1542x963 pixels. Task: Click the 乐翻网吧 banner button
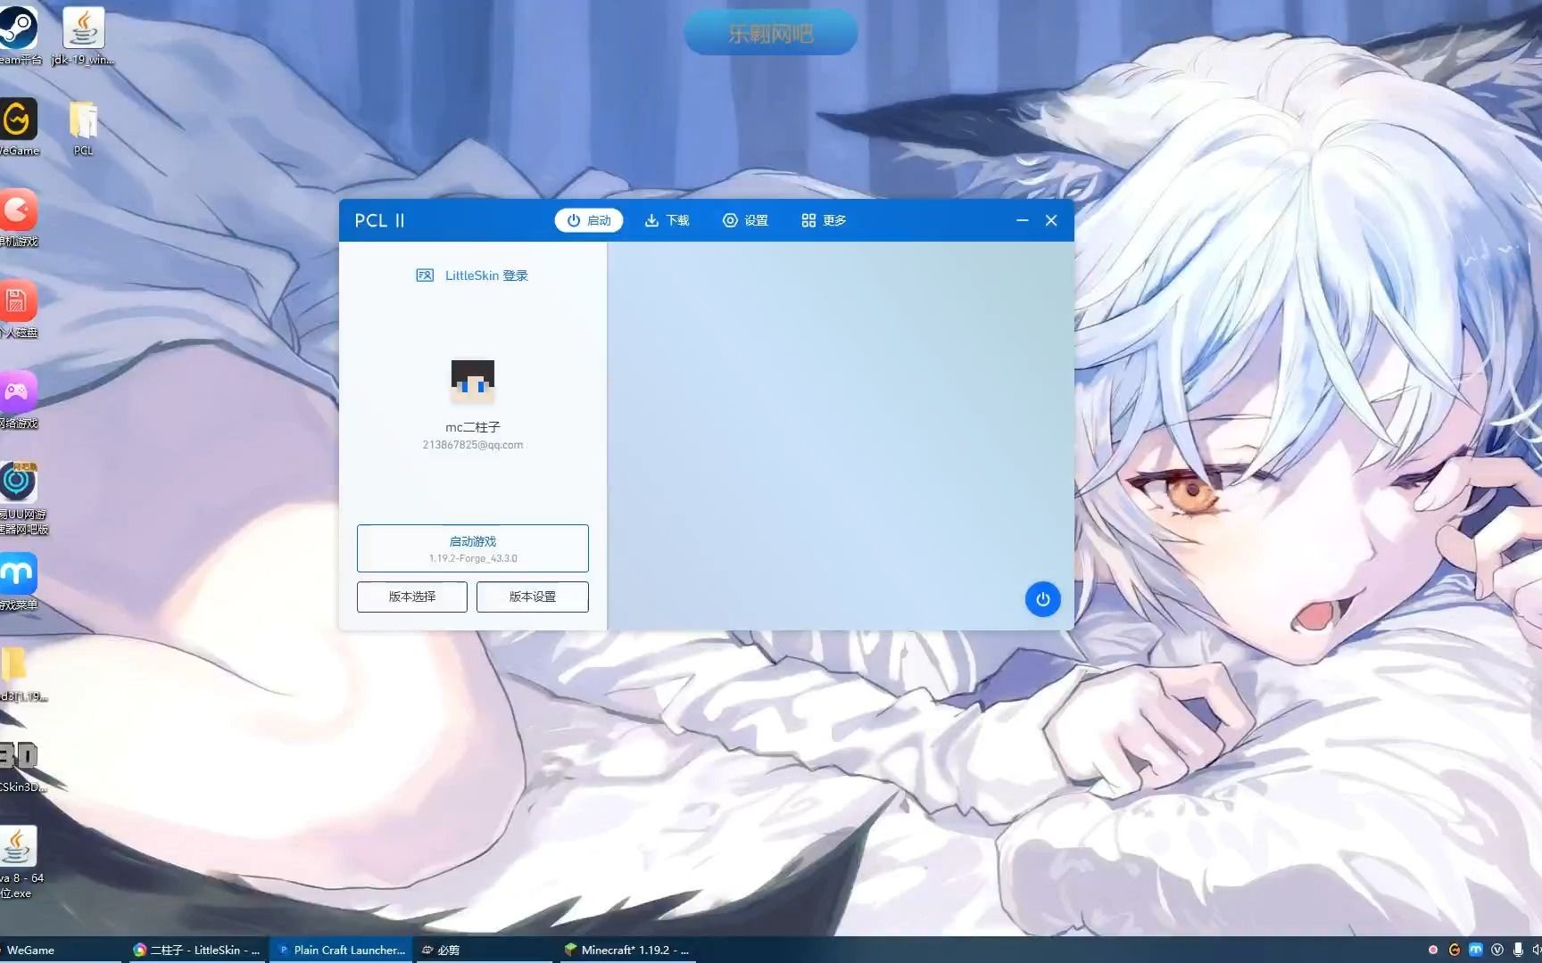point(771,34)
